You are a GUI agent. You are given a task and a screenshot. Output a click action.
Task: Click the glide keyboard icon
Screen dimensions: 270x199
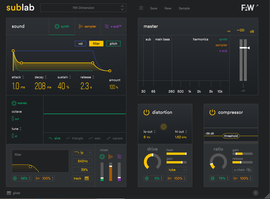click(9, 193)
